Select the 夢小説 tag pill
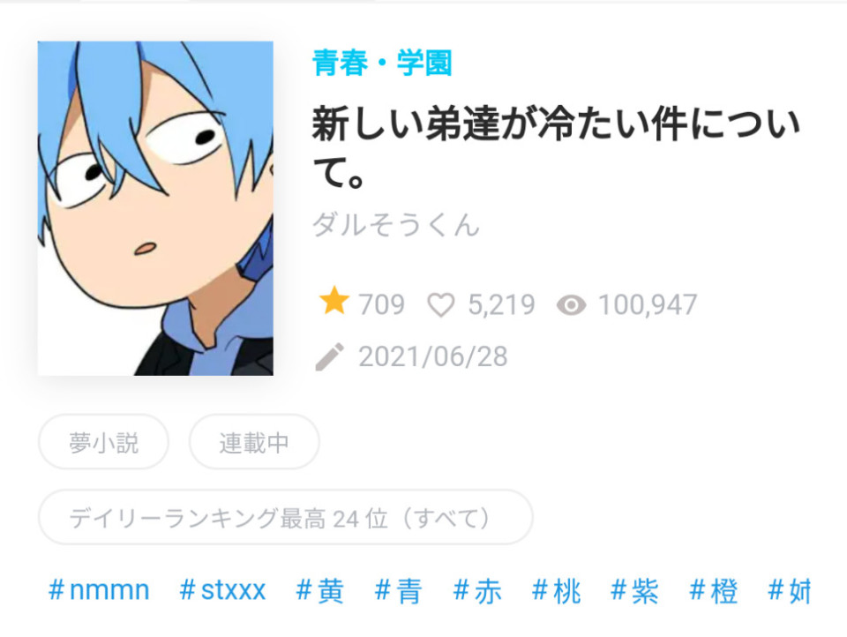This screenshot has width=847, height=637. [x=104, y=442]
